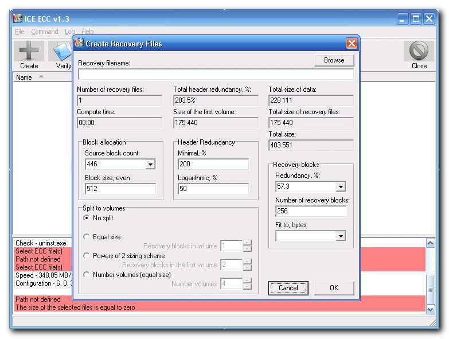Click the Total size value 403 551
The image size is (449, 339).
tap(311, 145)
